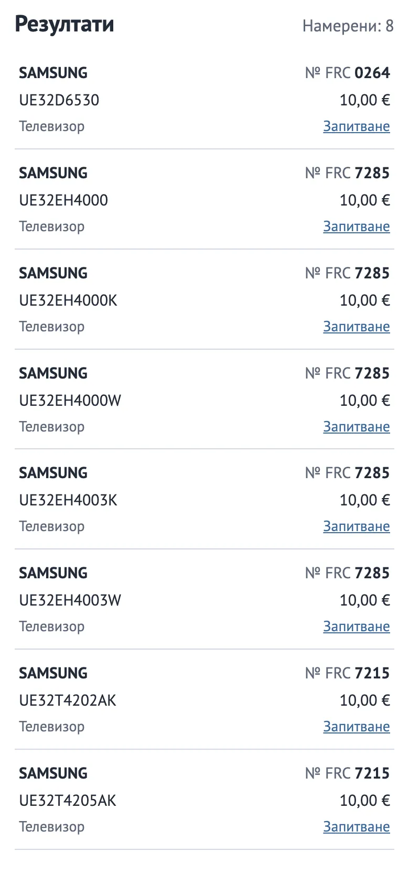Select the UE32EH4000W model name

click(x=70, y=401)
